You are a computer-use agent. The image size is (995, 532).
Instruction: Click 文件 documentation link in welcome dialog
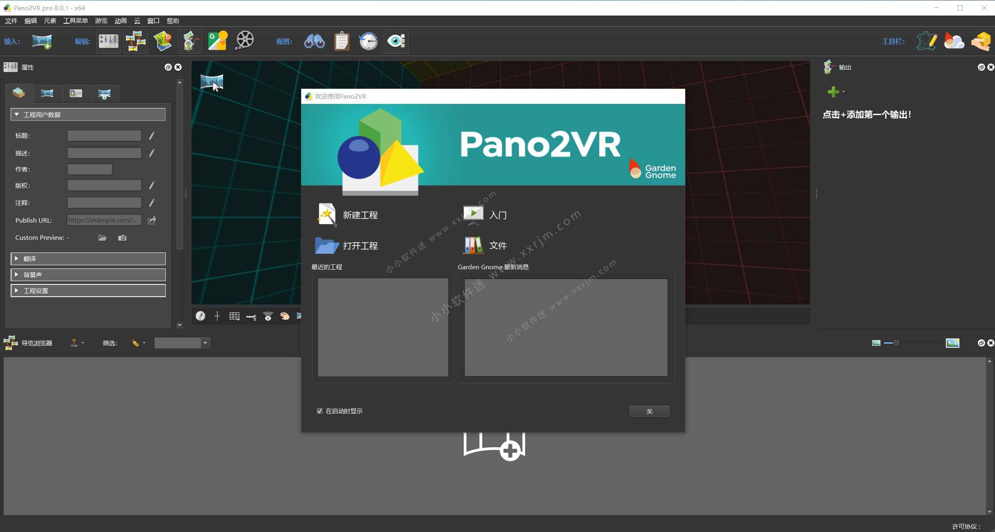pos(485,246)
